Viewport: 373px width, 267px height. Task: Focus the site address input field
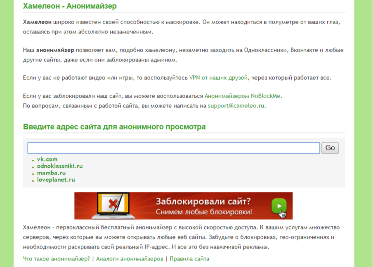tap(174, 148)
